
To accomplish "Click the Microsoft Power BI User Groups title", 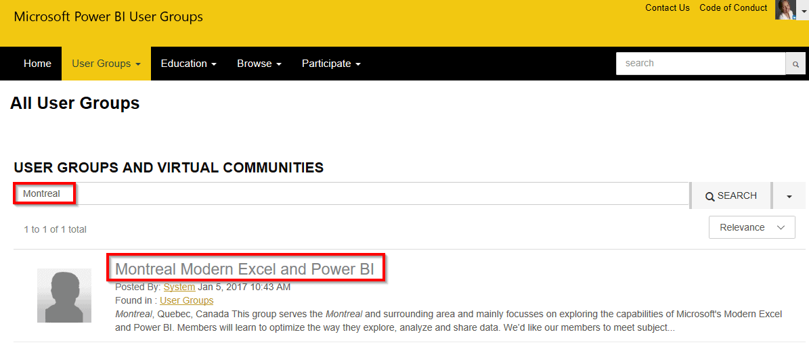I will point(108,17).
